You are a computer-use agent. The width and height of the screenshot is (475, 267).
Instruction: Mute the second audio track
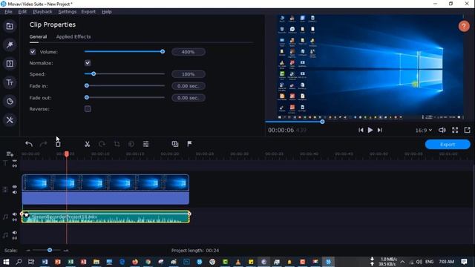coord(15,233)
